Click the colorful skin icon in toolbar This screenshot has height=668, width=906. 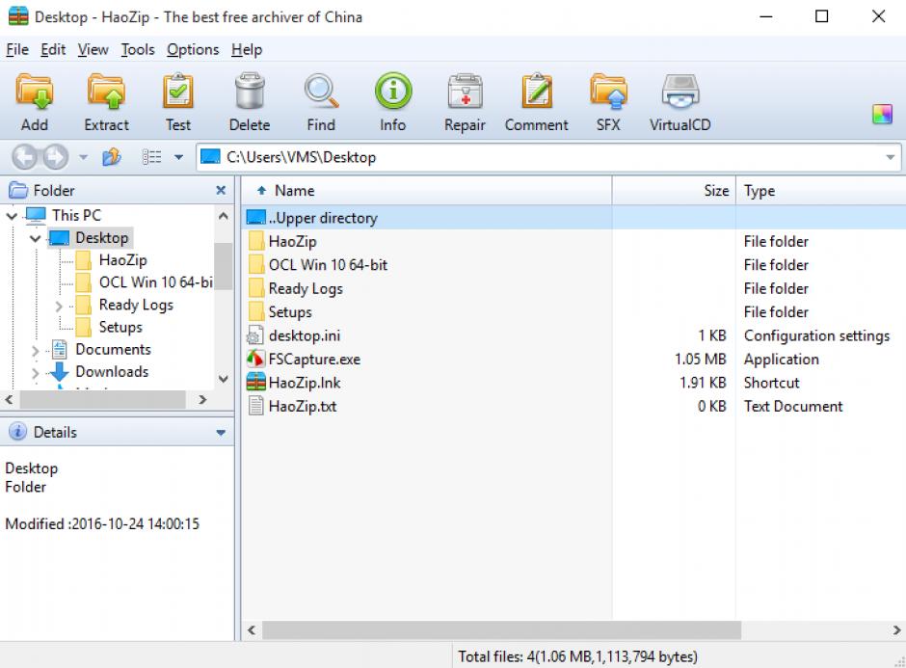[882, 114]
